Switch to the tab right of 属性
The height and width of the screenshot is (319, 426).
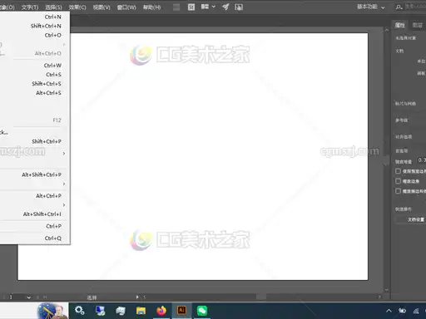point(417,26)
